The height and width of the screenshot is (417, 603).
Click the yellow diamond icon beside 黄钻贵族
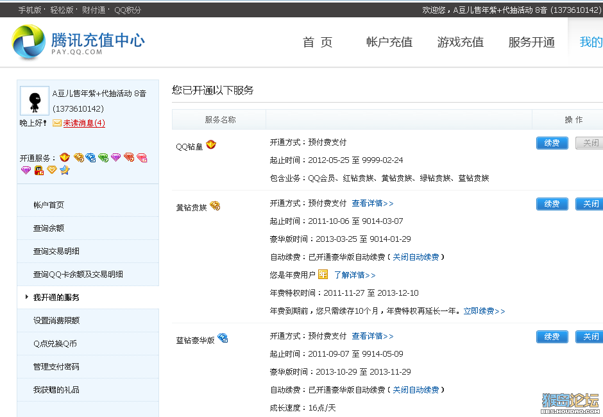coord(215,206)
